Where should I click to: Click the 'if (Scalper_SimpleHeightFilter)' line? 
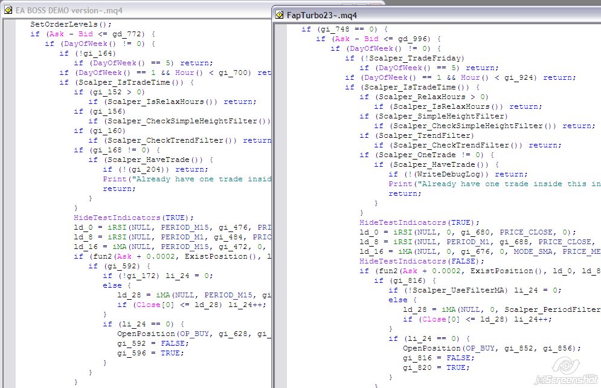(x=434, y=116)
